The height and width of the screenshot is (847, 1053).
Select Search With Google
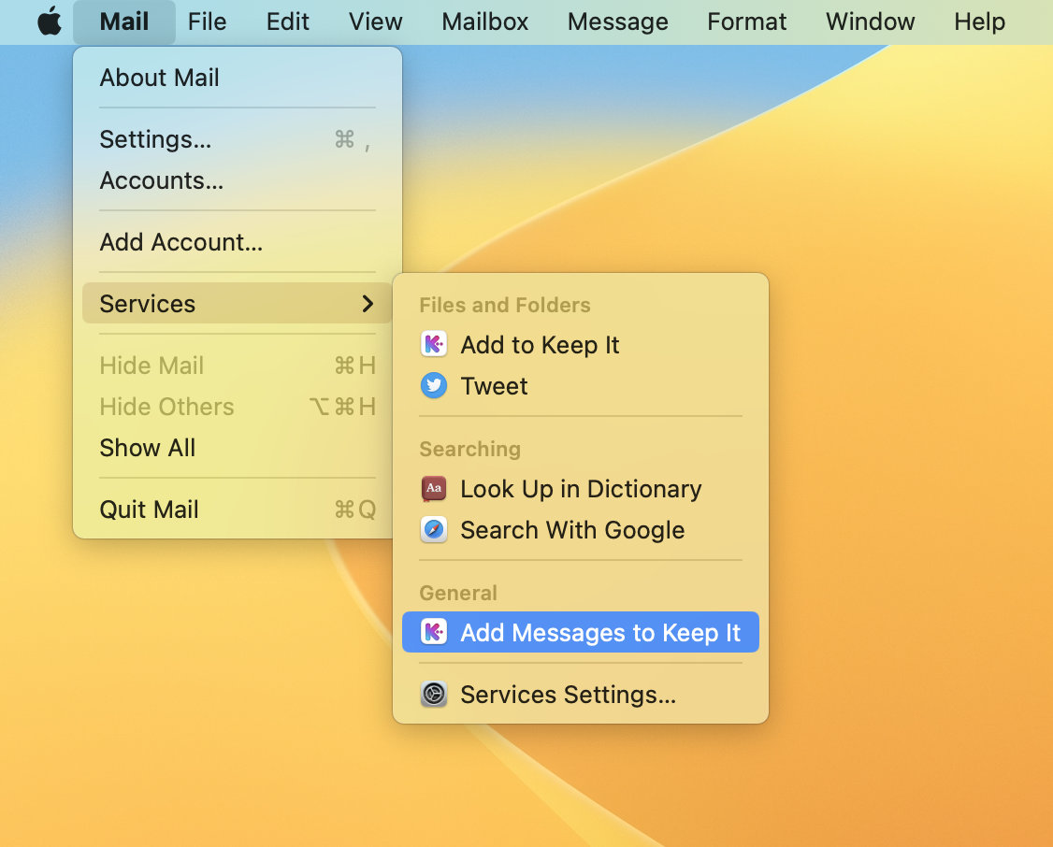tap(580, 530)
